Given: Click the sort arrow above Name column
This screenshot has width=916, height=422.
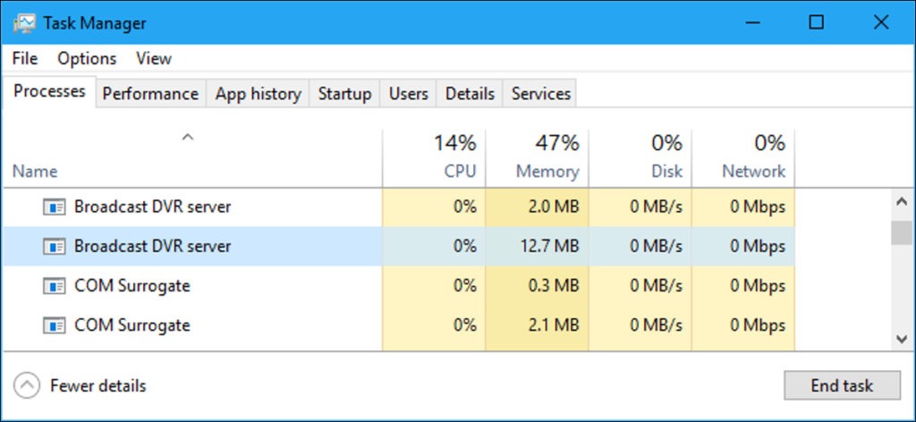Looking at the screenshot, I should 187,137.
